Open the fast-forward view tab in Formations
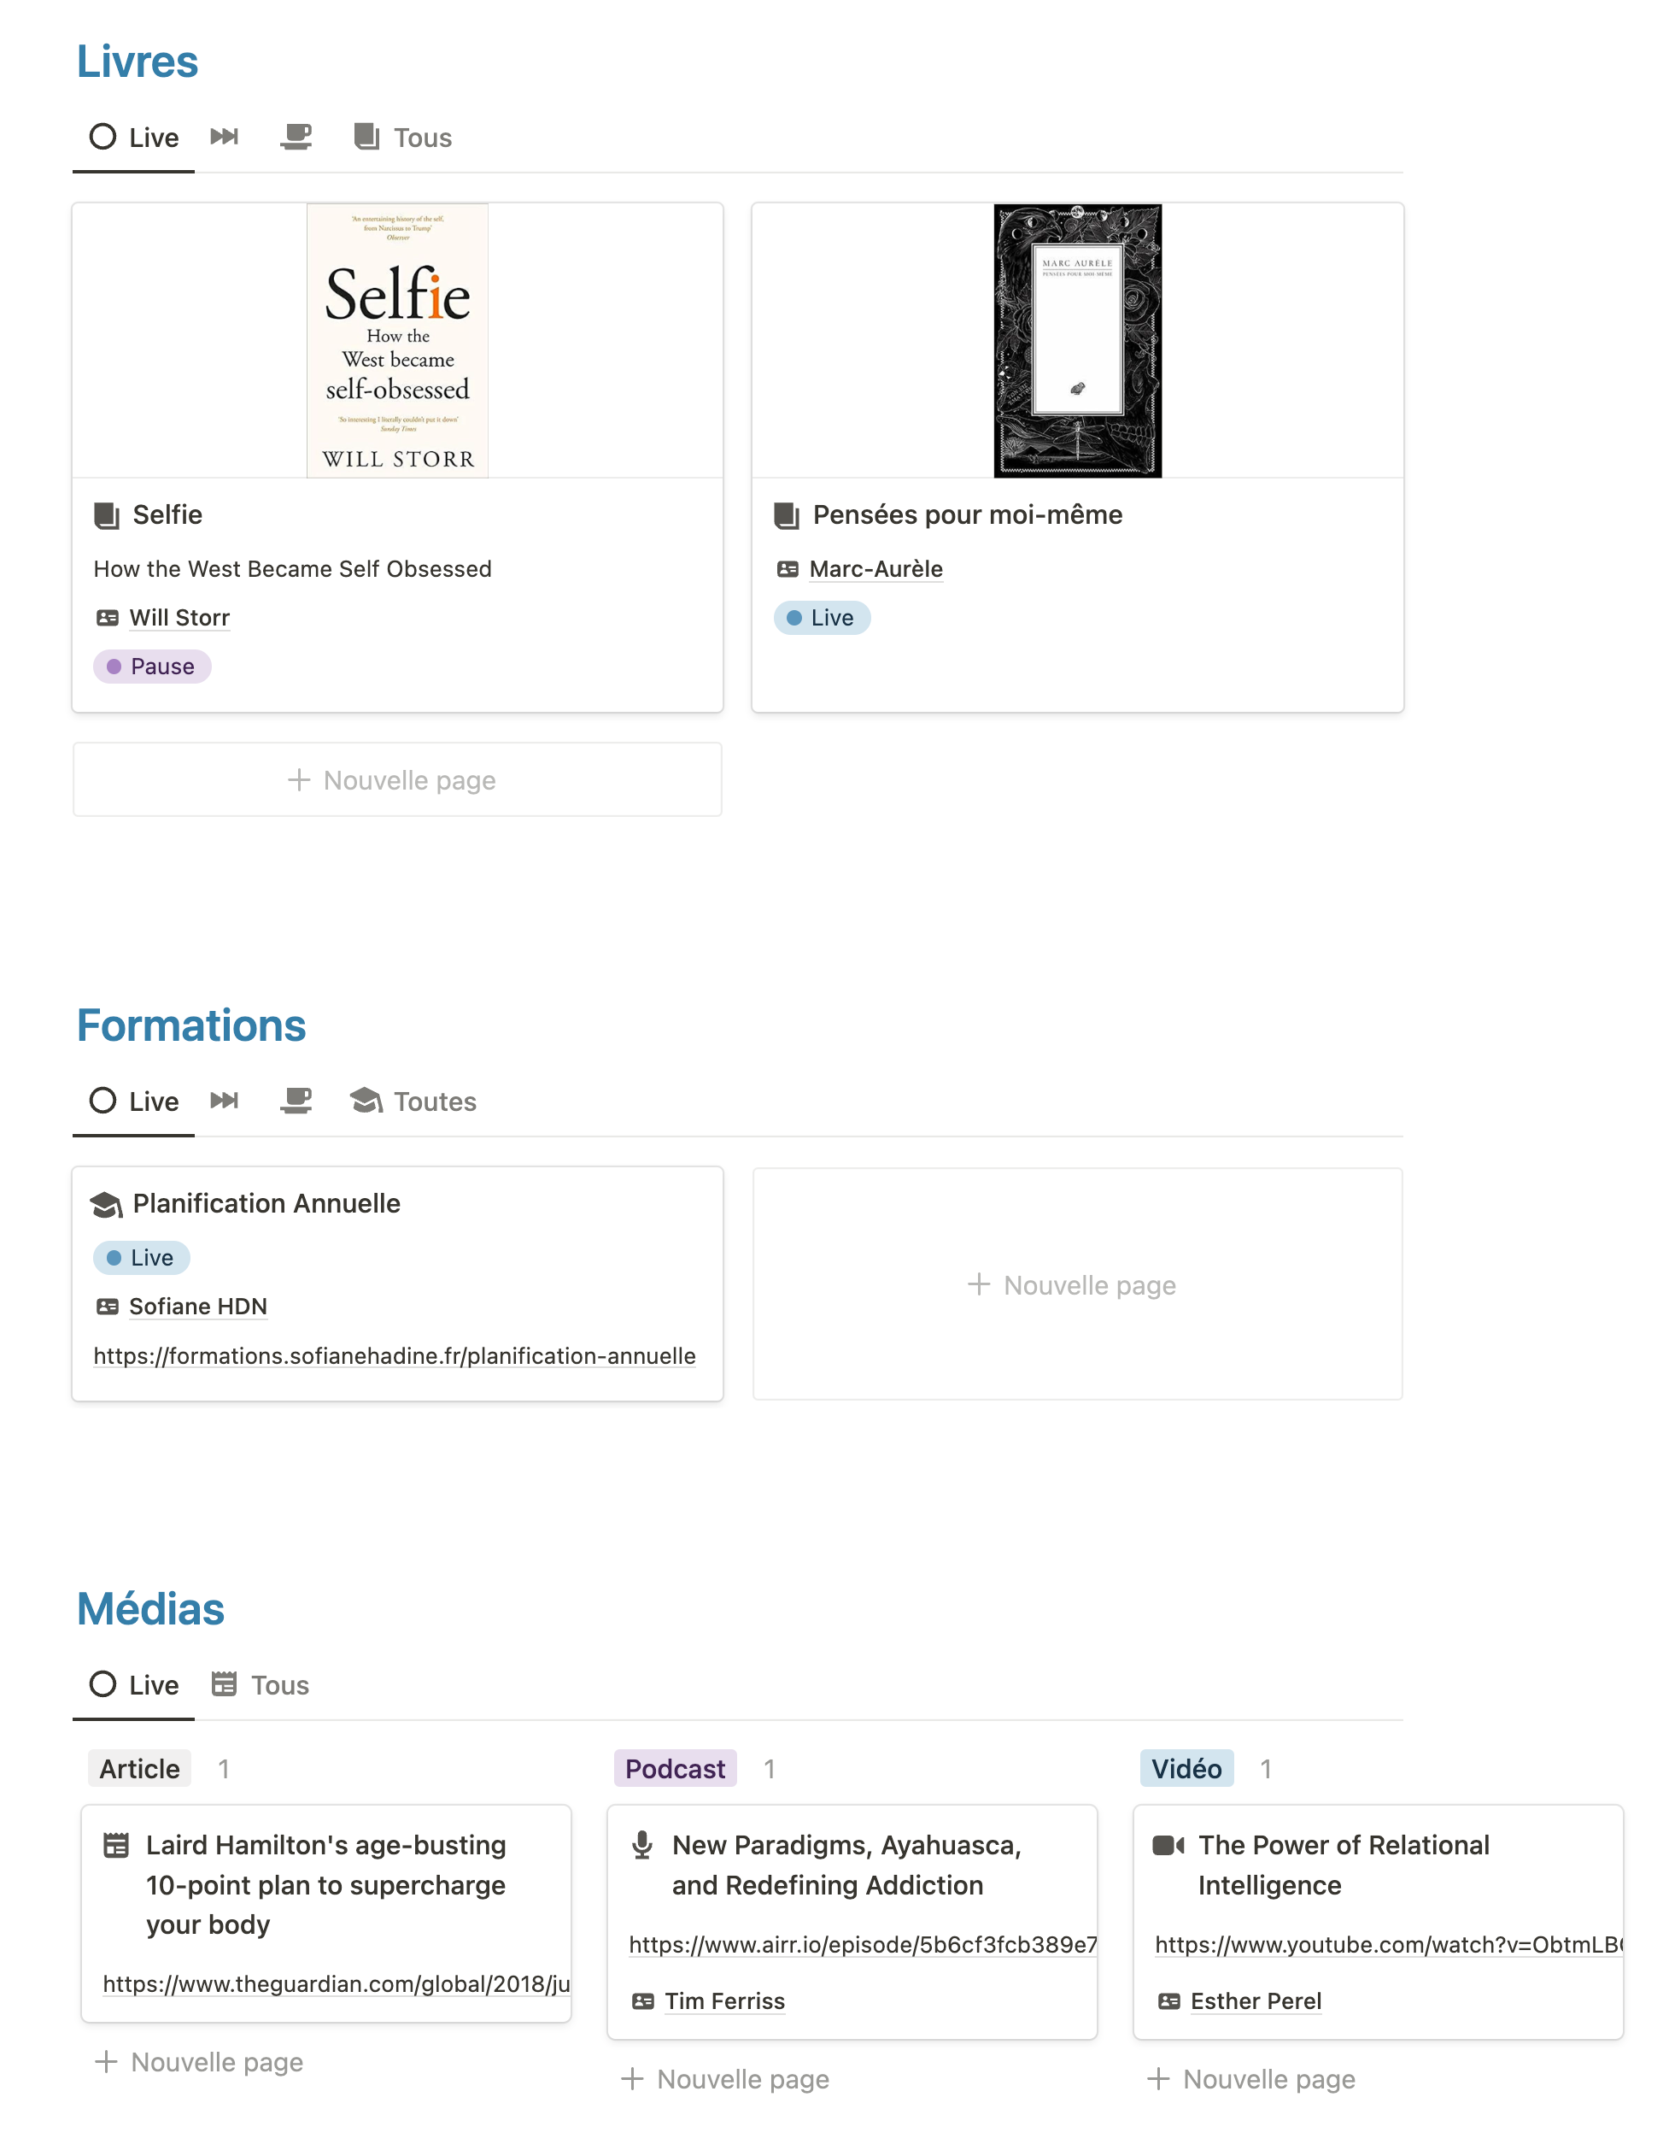This screenshot has height=2156, width=1669. [x=224, y=1101]
